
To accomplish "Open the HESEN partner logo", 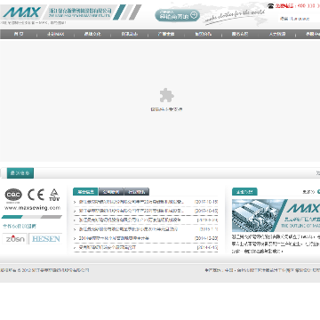I will 45,239.
